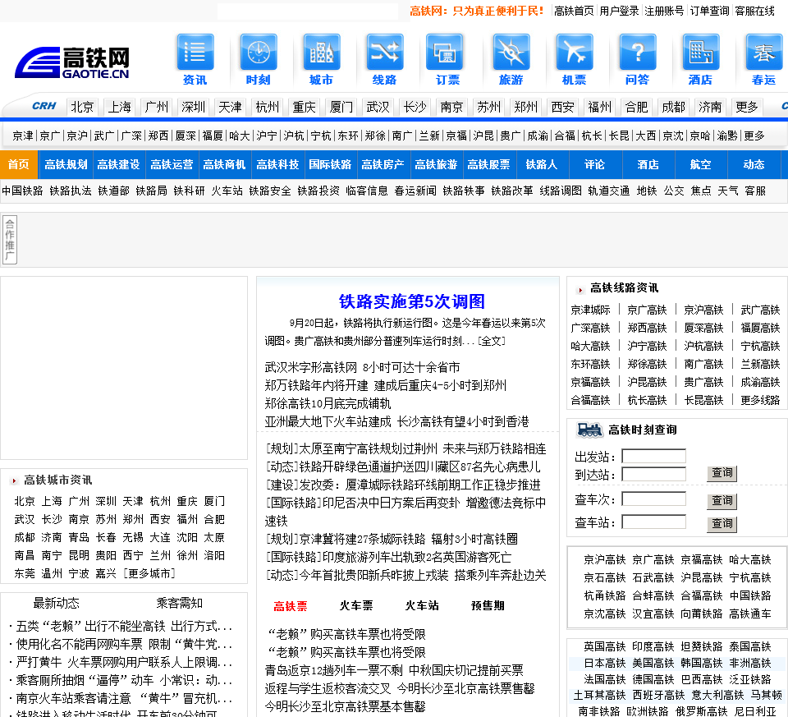Open 严打黄牛 火车票网购 news item

click(124, 662)
